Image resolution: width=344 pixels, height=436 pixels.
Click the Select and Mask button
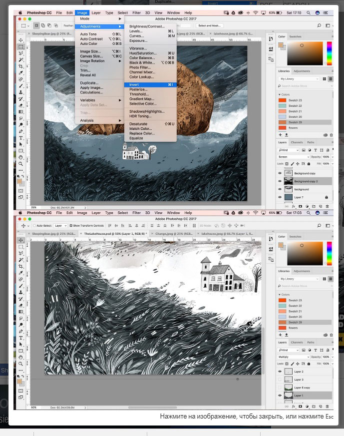209,25
